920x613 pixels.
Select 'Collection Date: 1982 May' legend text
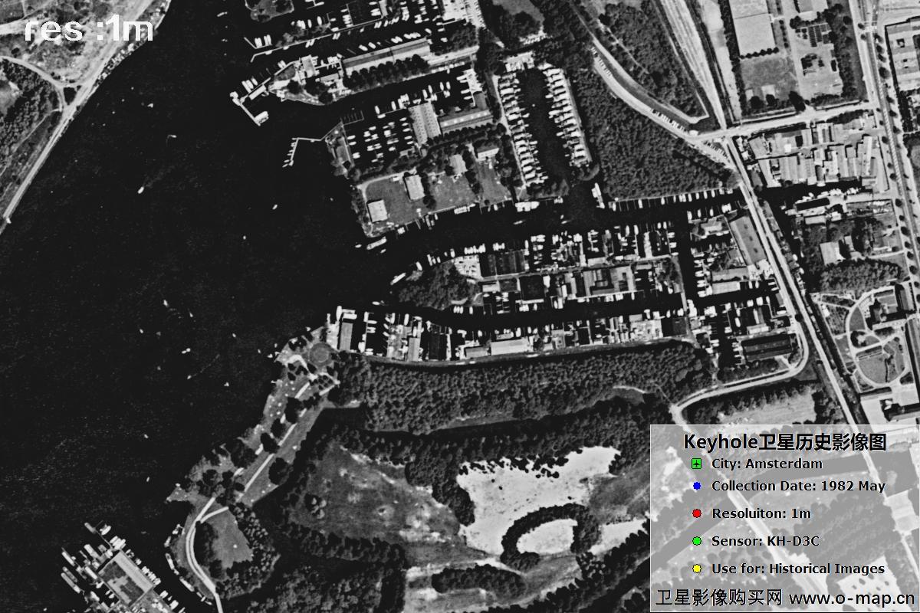pyautogui.click(x=798, y=486)
